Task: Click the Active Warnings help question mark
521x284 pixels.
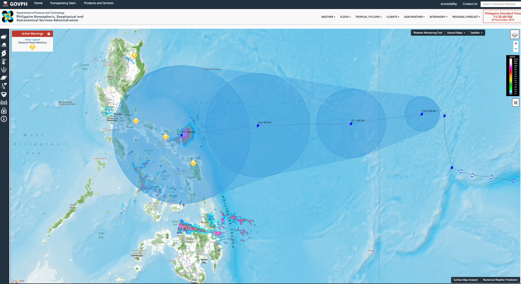Action: click(x=49, y=34)
